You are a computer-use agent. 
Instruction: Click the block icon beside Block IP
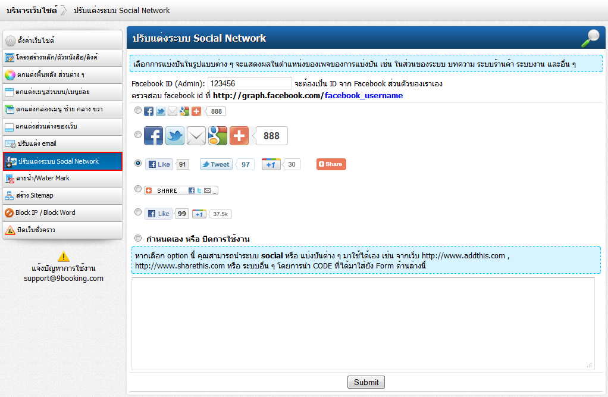tap(10, 212)
